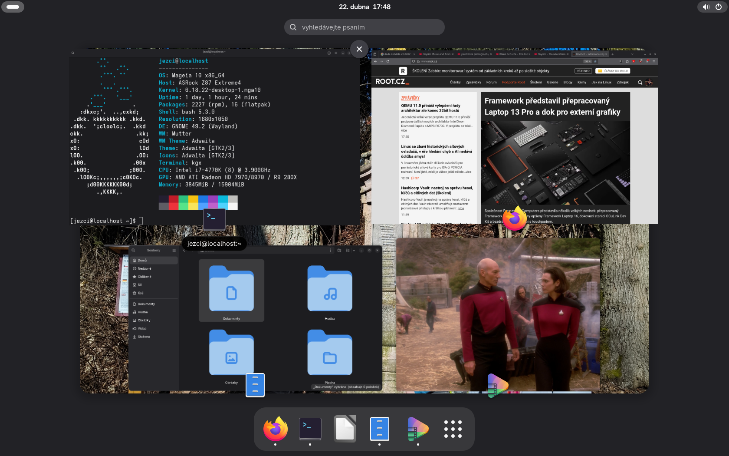729x456 pixels.
Task: Select the terminal window thumbnail
Action: coord(214,137)
